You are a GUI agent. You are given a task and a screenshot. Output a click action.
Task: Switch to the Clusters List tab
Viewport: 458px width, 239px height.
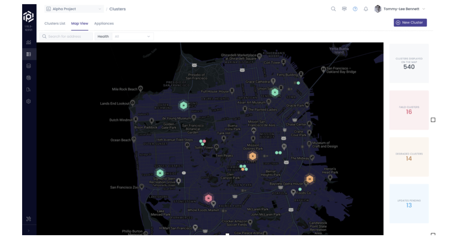(x=55, y=23)
